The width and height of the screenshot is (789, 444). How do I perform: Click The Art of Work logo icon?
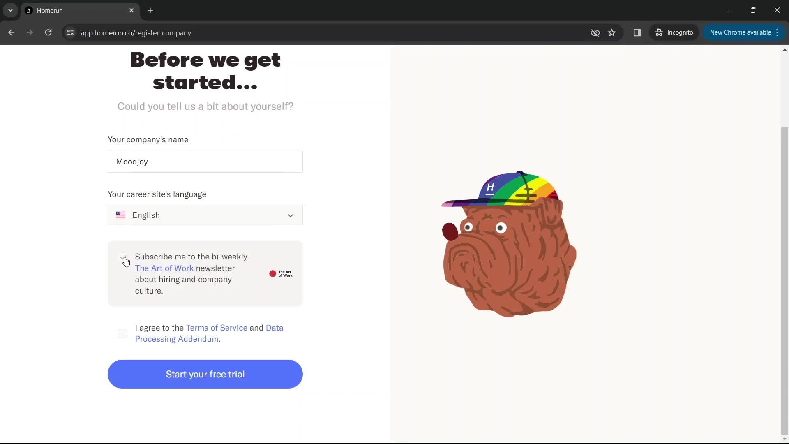pyautogui.click(x=281, y=273)
